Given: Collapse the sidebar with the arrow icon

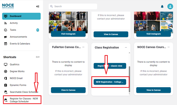Looking at the screenshot, I should point(38,7).
